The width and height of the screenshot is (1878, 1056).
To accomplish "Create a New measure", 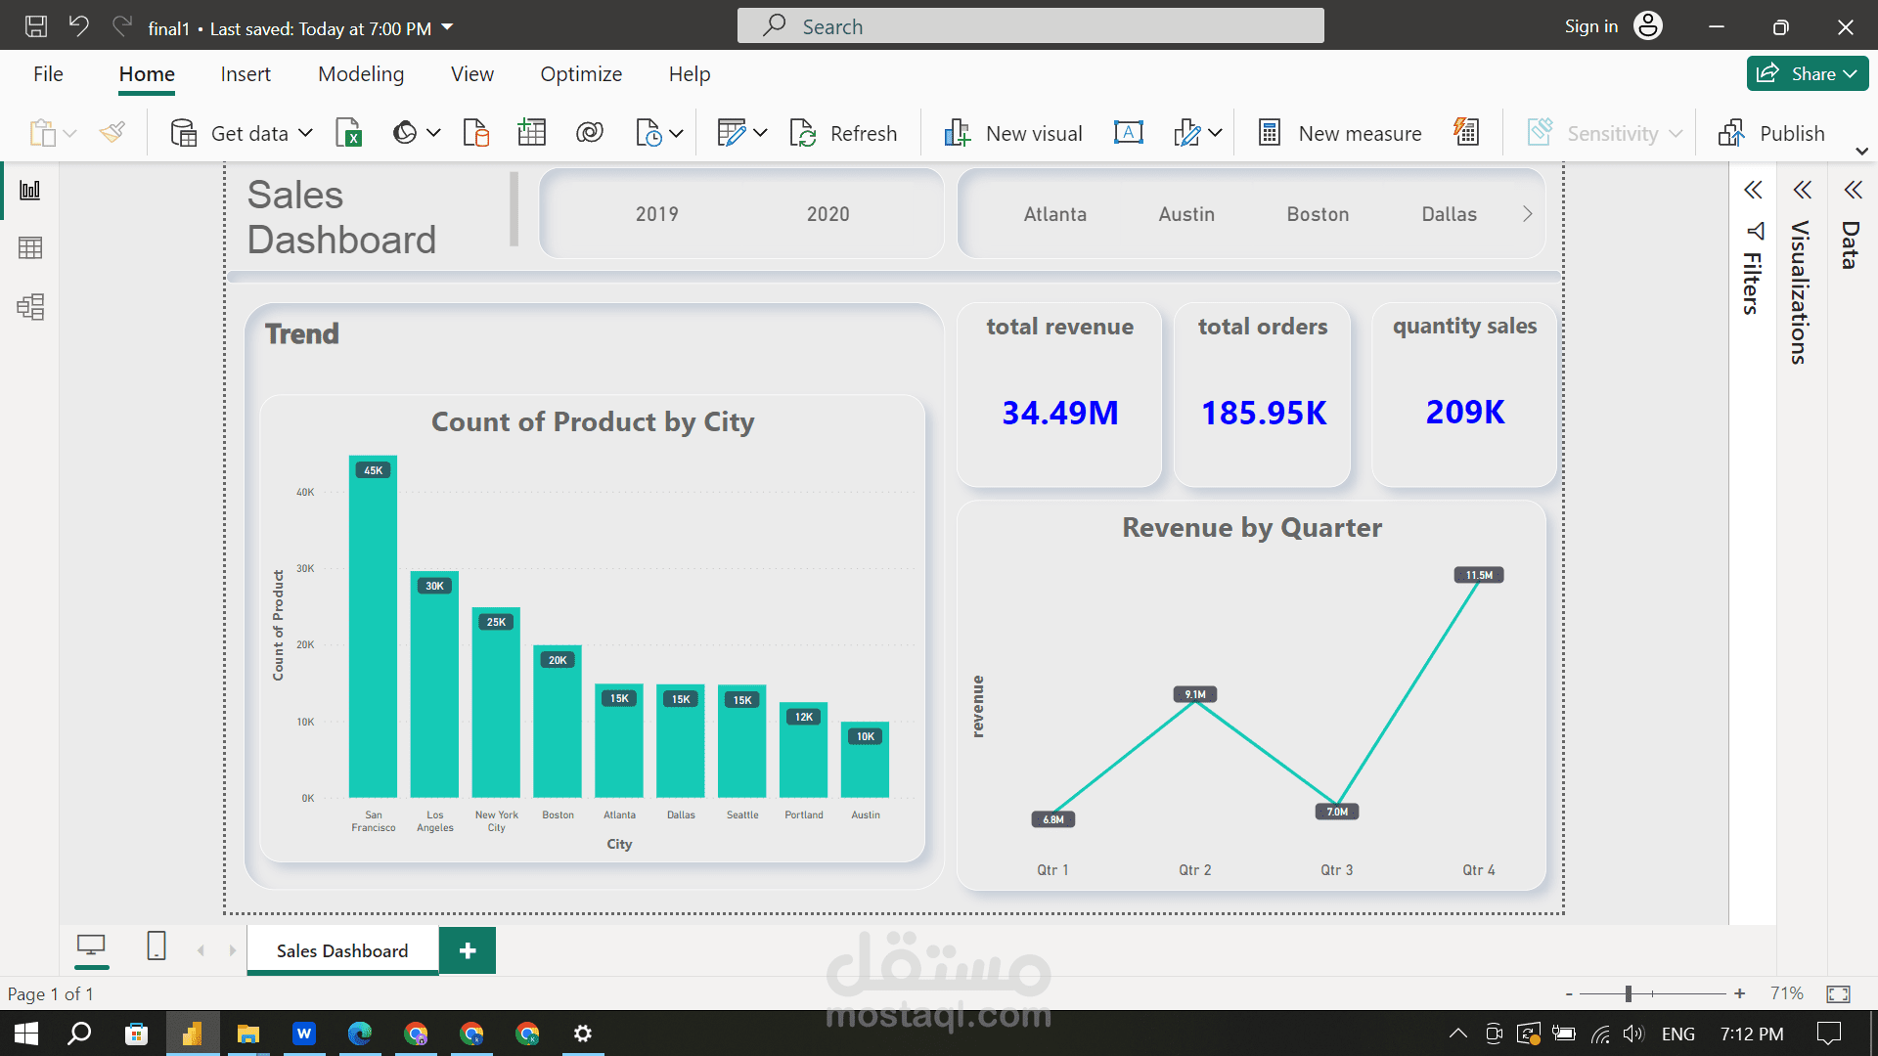I will 1339,133.
